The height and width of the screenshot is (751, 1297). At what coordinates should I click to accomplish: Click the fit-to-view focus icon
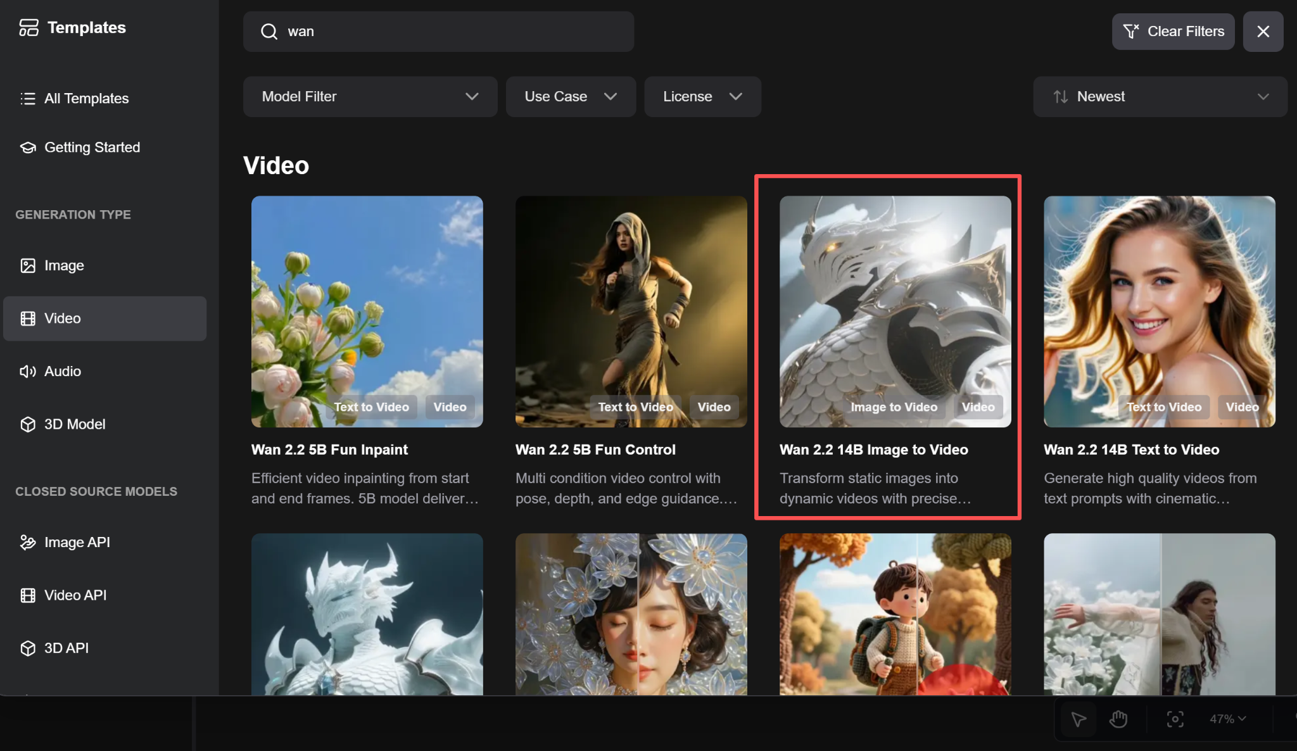[1175, 719]
